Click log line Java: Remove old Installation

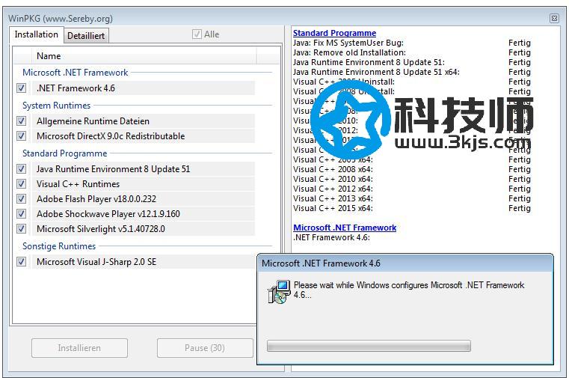[x=349, y=52]
